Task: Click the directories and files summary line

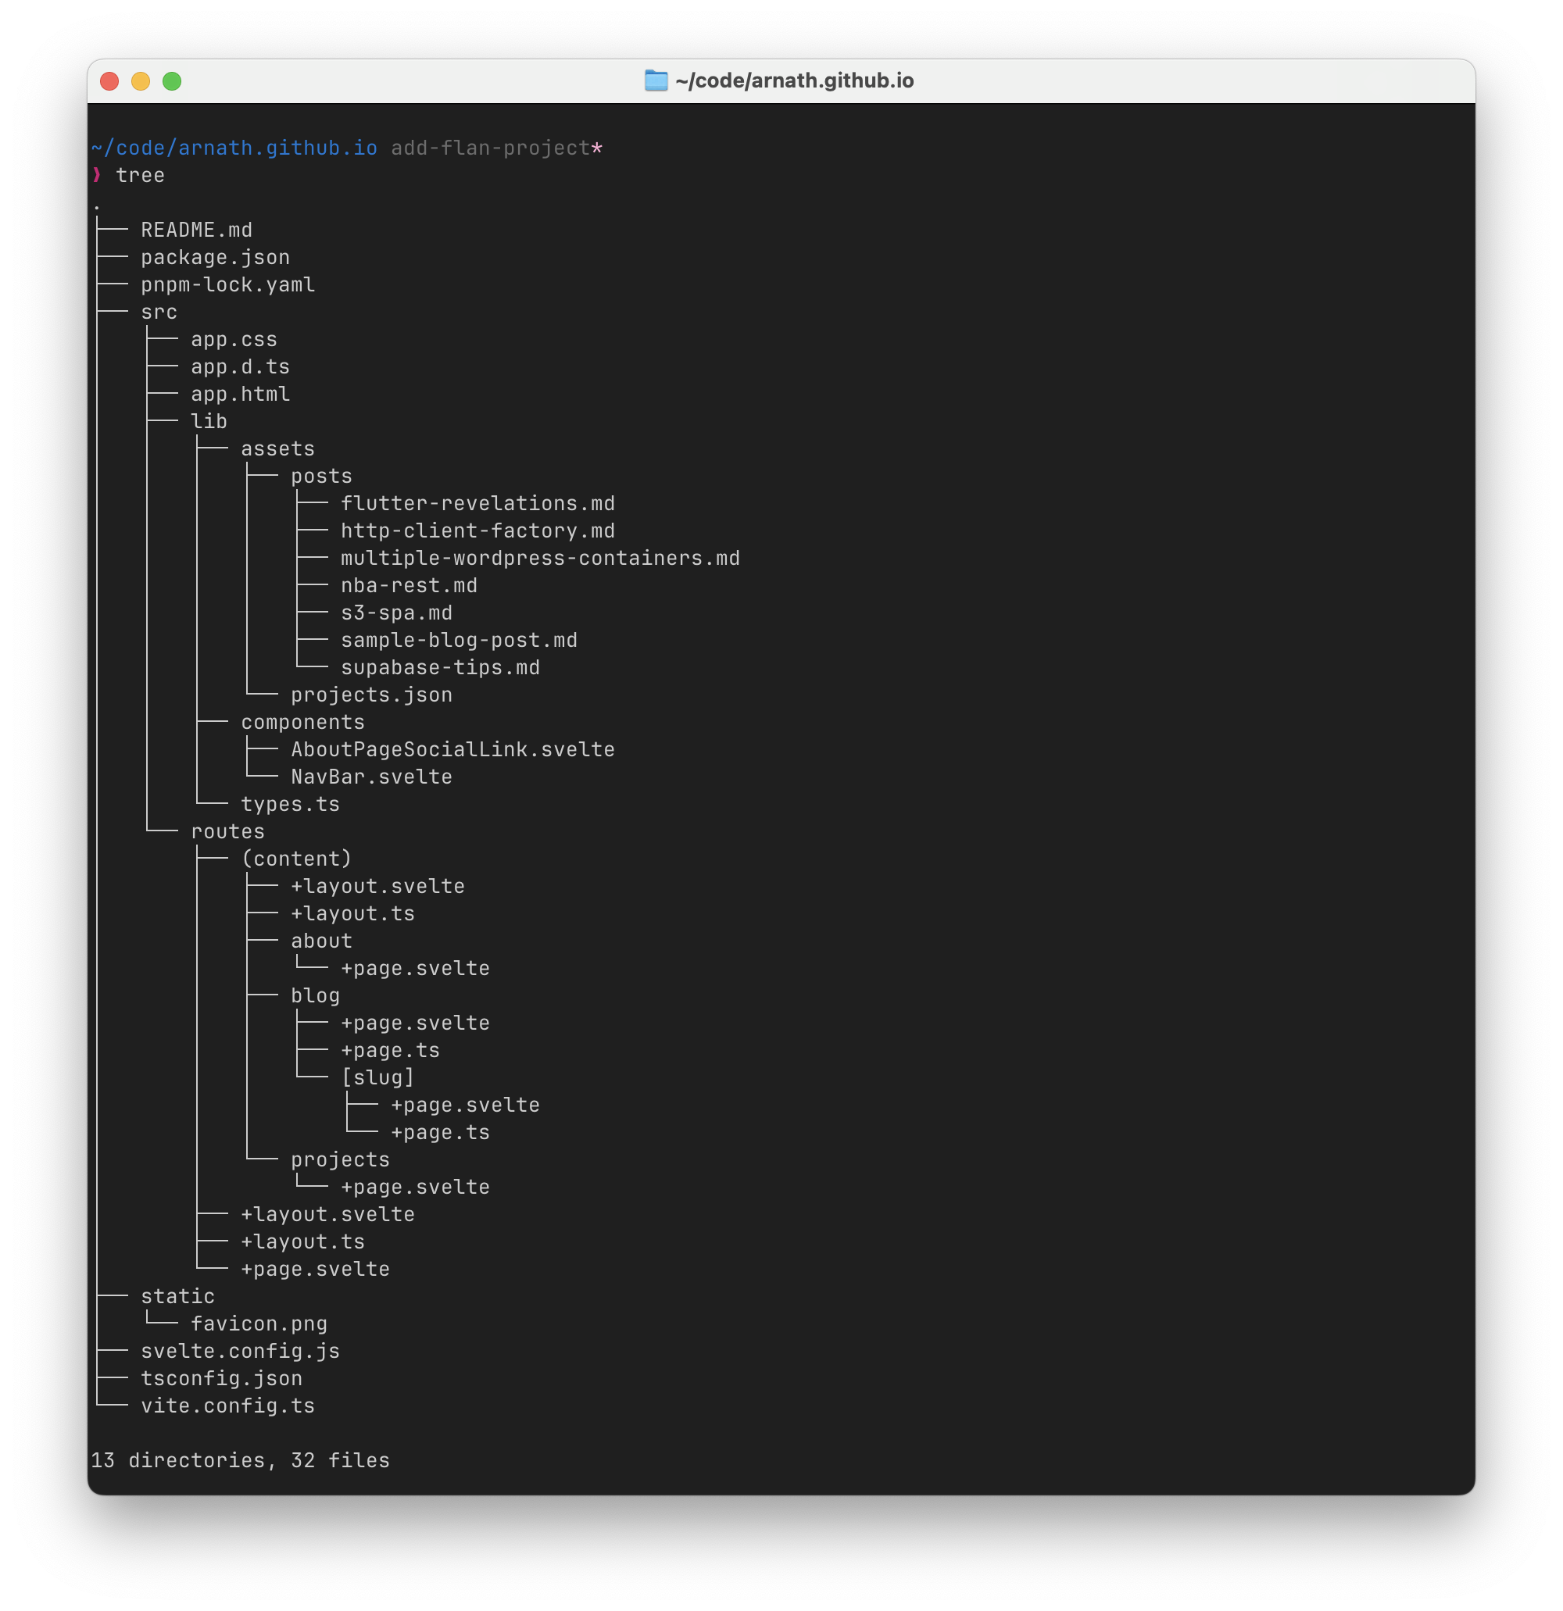Action: pyautogui.click(x=240, y=1460)
